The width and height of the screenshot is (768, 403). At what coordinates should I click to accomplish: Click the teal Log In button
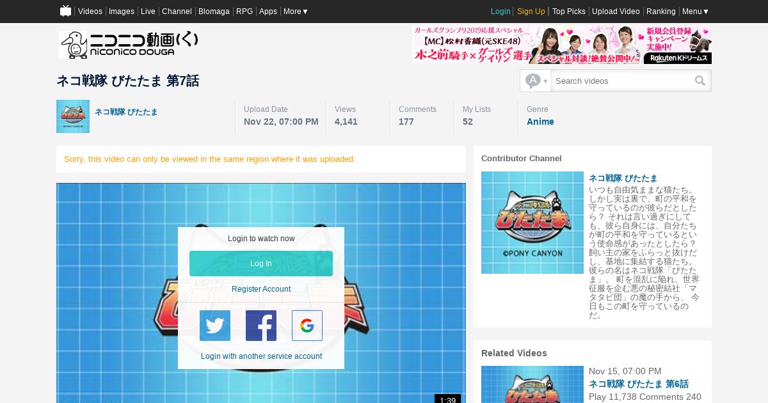261,264
